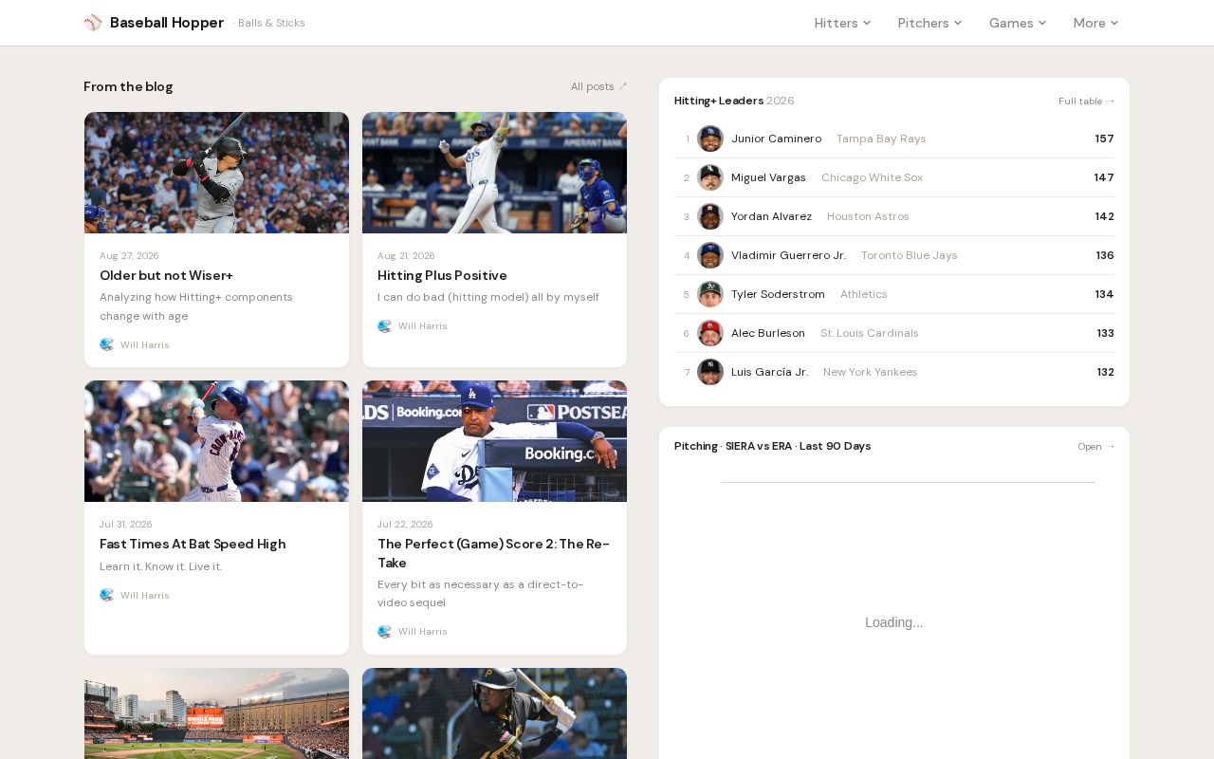Screen dimensions: 1214x759
Task: Open the Pitchers dropdown menu
Action: pyautogui.click(x=929, y=23)
